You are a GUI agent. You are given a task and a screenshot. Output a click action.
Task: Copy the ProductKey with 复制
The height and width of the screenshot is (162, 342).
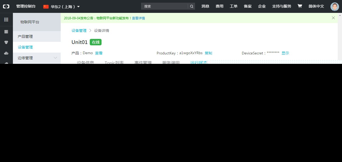(208, 53)
